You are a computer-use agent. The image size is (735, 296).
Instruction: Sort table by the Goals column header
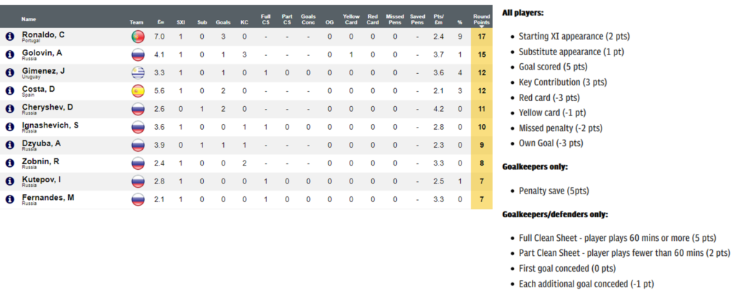click(x=223, y=22)
